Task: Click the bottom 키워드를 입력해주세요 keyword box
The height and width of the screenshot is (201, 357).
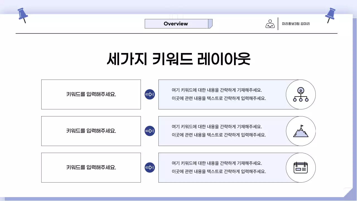Action: [91, 167]
